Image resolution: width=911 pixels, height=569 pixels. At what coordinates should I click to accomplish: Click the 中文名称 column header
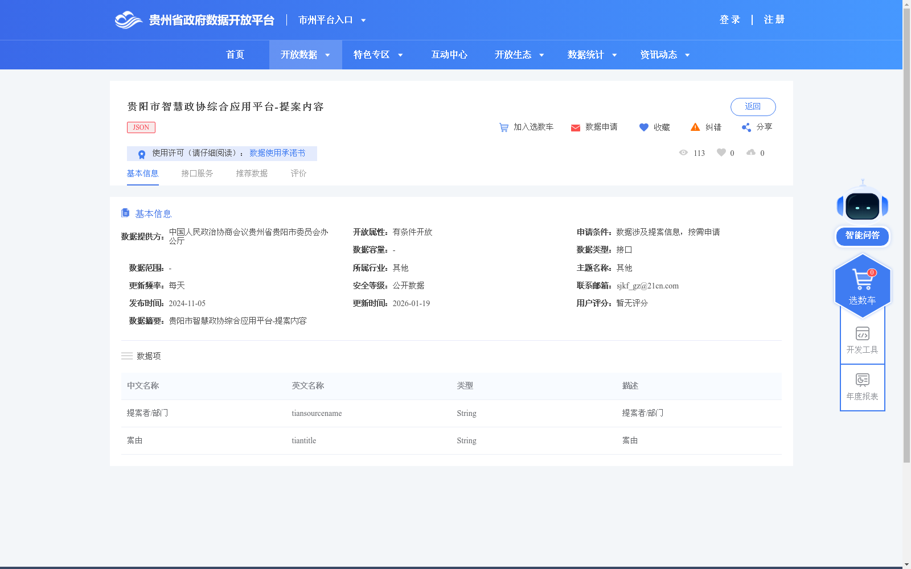[143, 386]
